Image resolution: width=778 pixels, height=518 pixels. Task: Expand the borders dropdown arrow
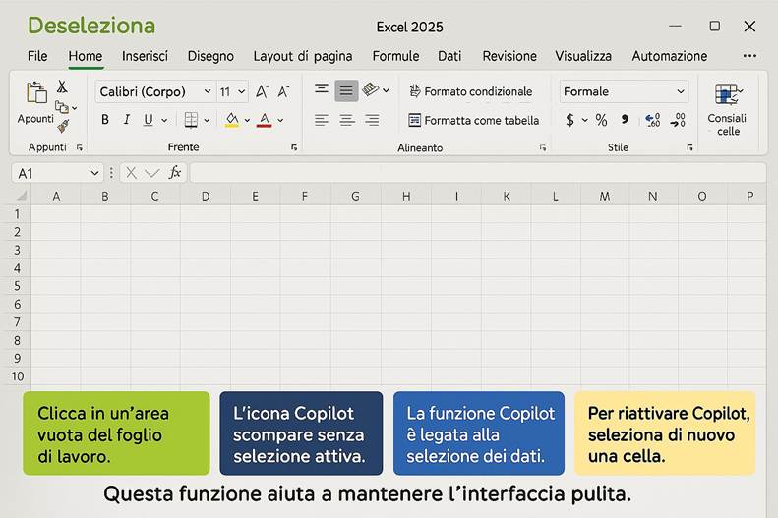(207, 121)
